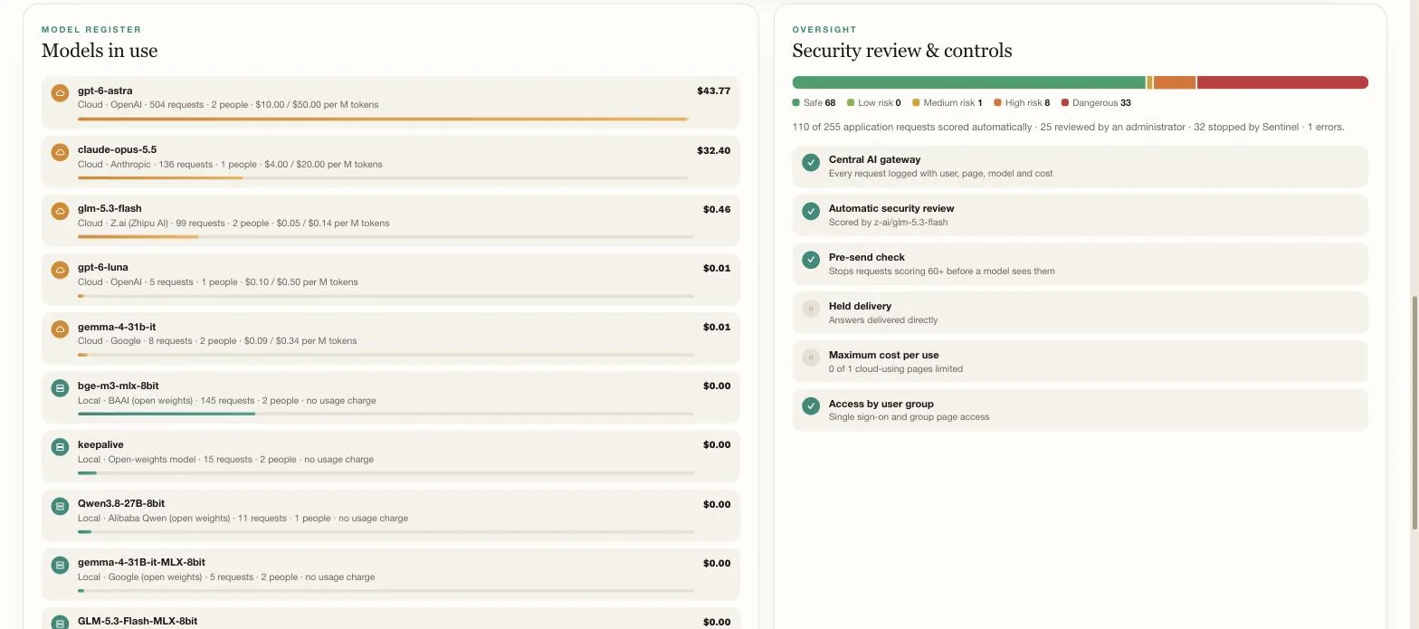
Task: Click the Central AI gateway title
Action: pyautogui.click(x=874, y=159)
